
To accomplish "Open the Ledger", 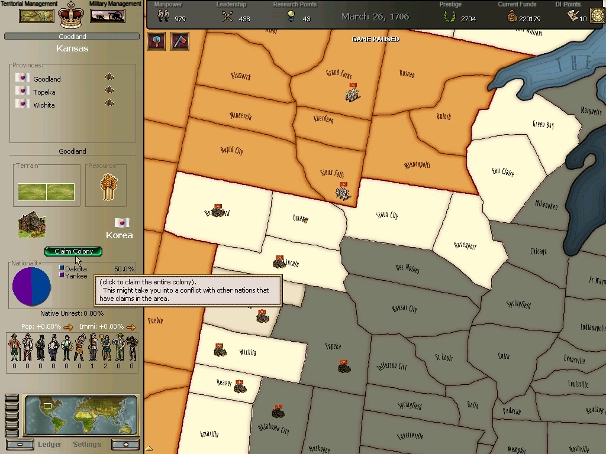I will click(x=50, y=445).
